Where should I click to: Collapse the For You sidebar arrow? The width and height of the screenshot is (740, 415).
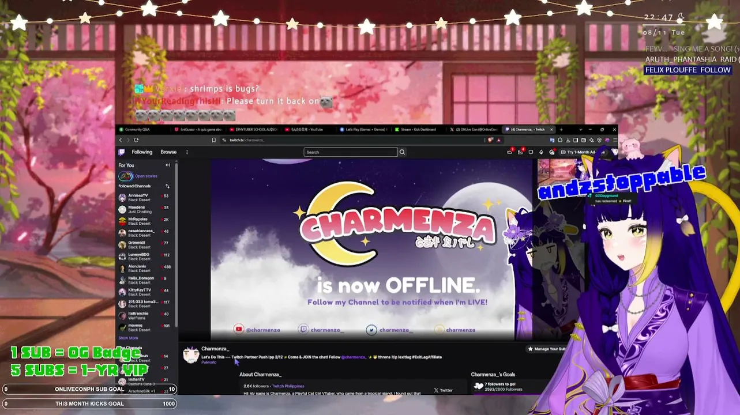pos(168,165)
